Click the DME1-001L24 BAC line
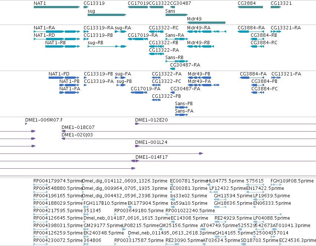316x246 pixels. (x=225, y=146)
